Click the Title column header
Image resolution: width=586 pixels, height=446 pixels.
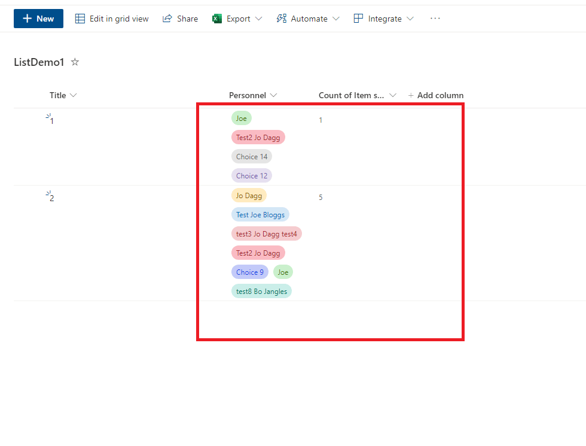click(x=57, y=95)
